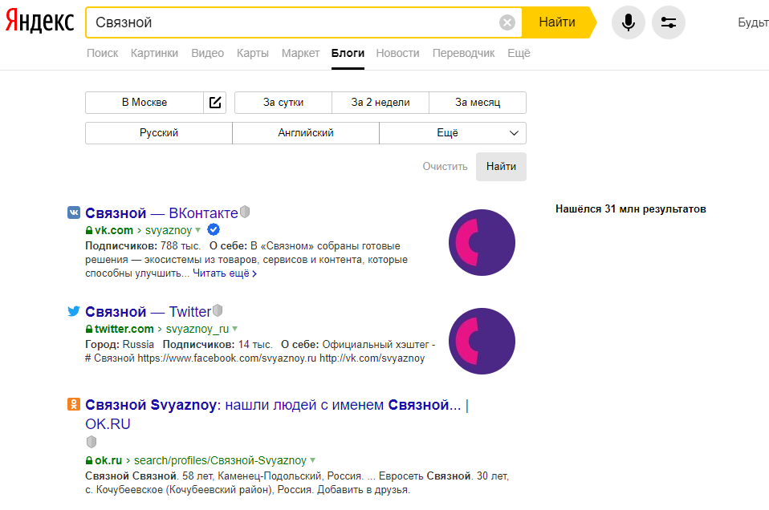Open the Yandex logo homepage
The width and height of the screenshot is (769, 510).
(39, 22)
